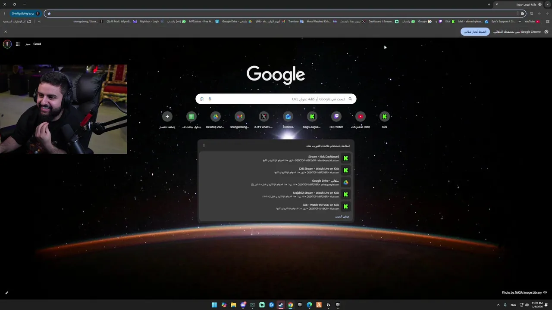Dismiss the default browser infobar
Screen dimensions: 552x310
coord(6,31)
